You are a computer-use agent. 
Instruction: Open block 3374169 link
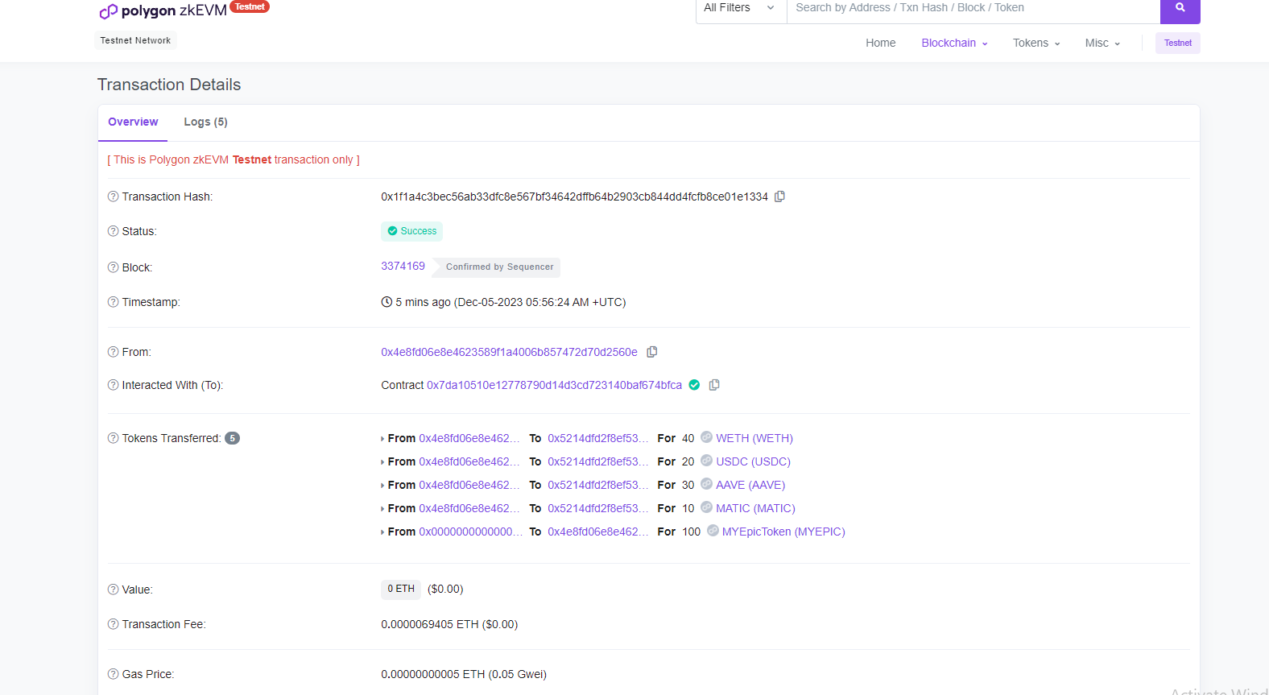click(403, 266)
